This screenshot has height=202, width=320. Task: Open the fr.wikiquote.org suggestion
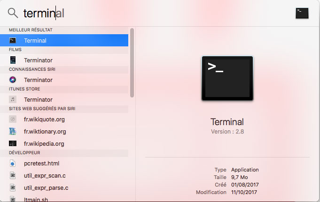pyautogui.click(x=64, y=120)
